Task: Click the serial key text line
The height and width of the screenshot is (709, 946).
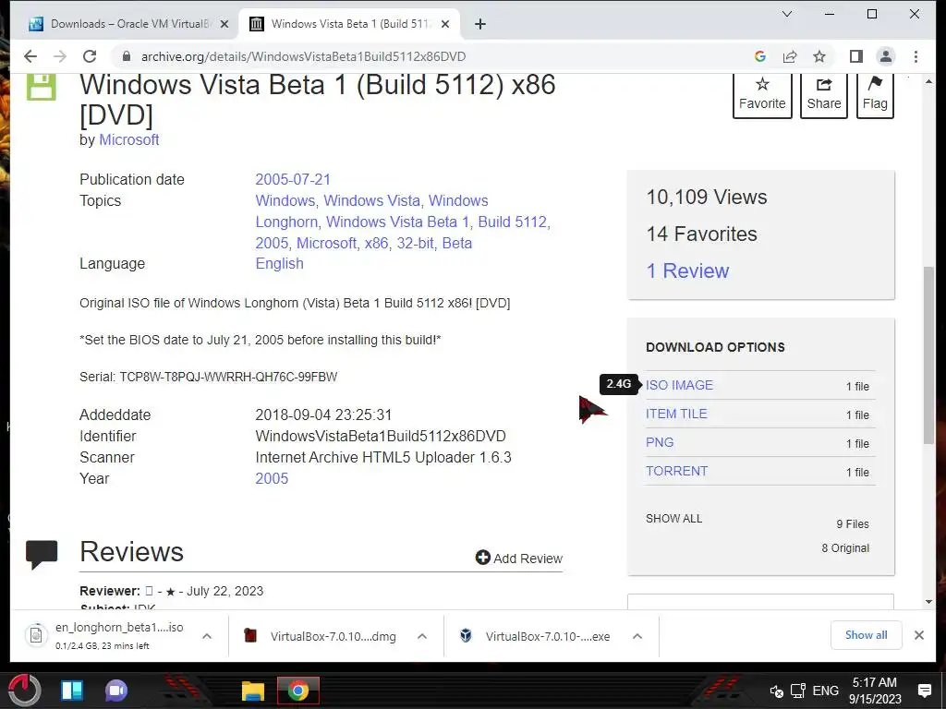Action: click(x=208, y=377)
